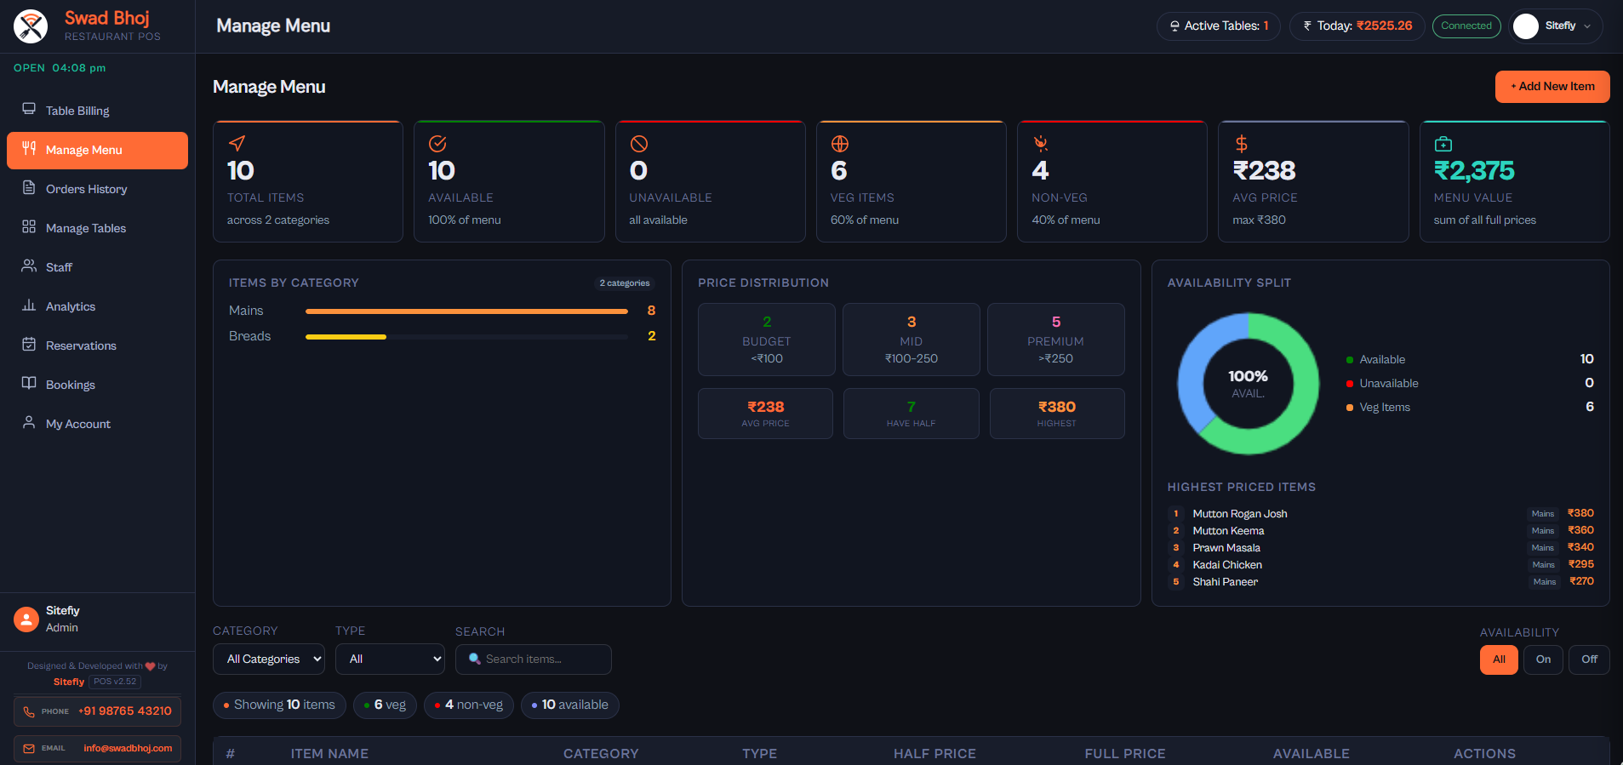Screen dimensions: 1623x765
Task: Open the Analytics sidebar item
Action: (71, 306)
